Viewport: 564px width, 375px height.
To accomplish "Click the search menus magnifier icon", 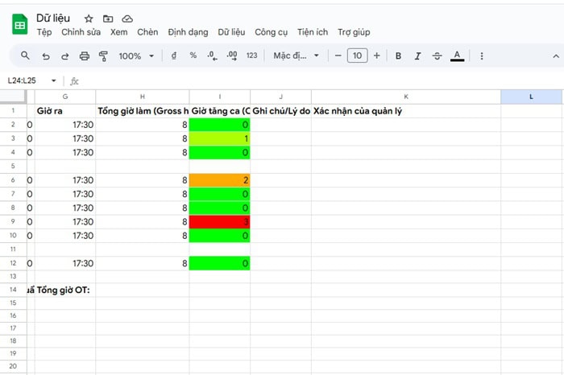I will pos(25,56).
